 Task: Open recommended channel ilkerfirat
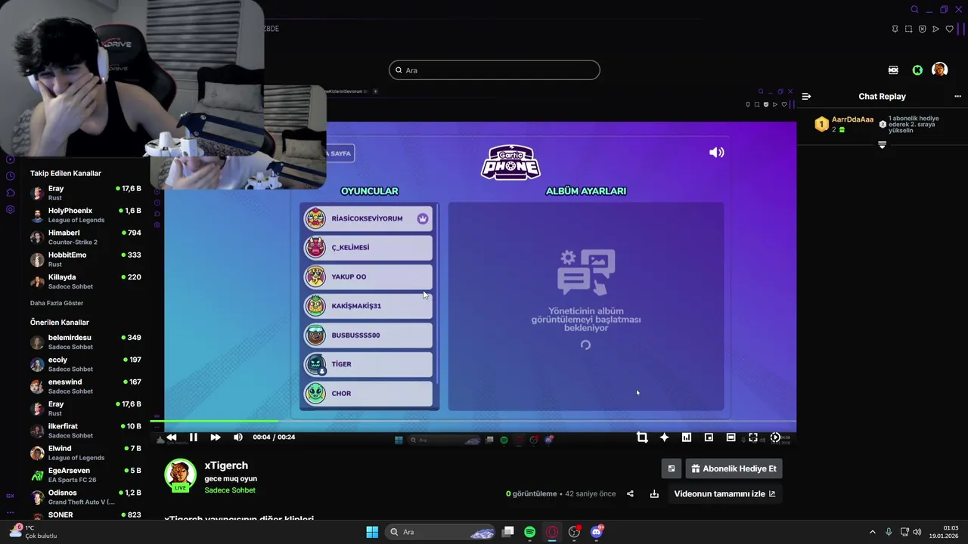point(85,431)
